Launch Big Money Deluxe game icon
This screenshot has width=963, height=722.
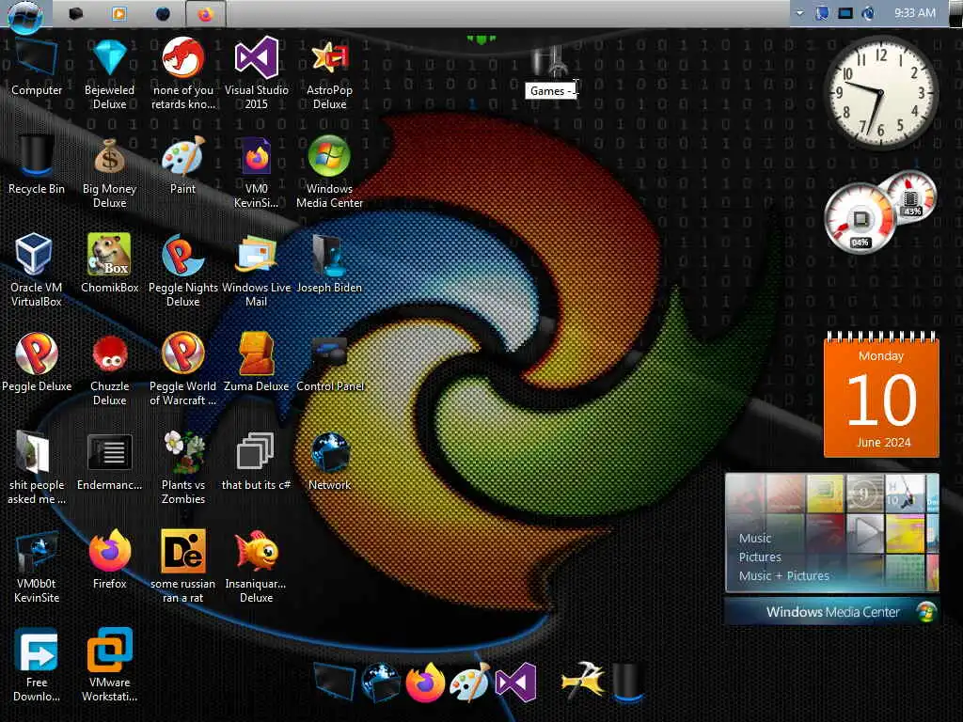pyautogui.click(x=109, y=173)
